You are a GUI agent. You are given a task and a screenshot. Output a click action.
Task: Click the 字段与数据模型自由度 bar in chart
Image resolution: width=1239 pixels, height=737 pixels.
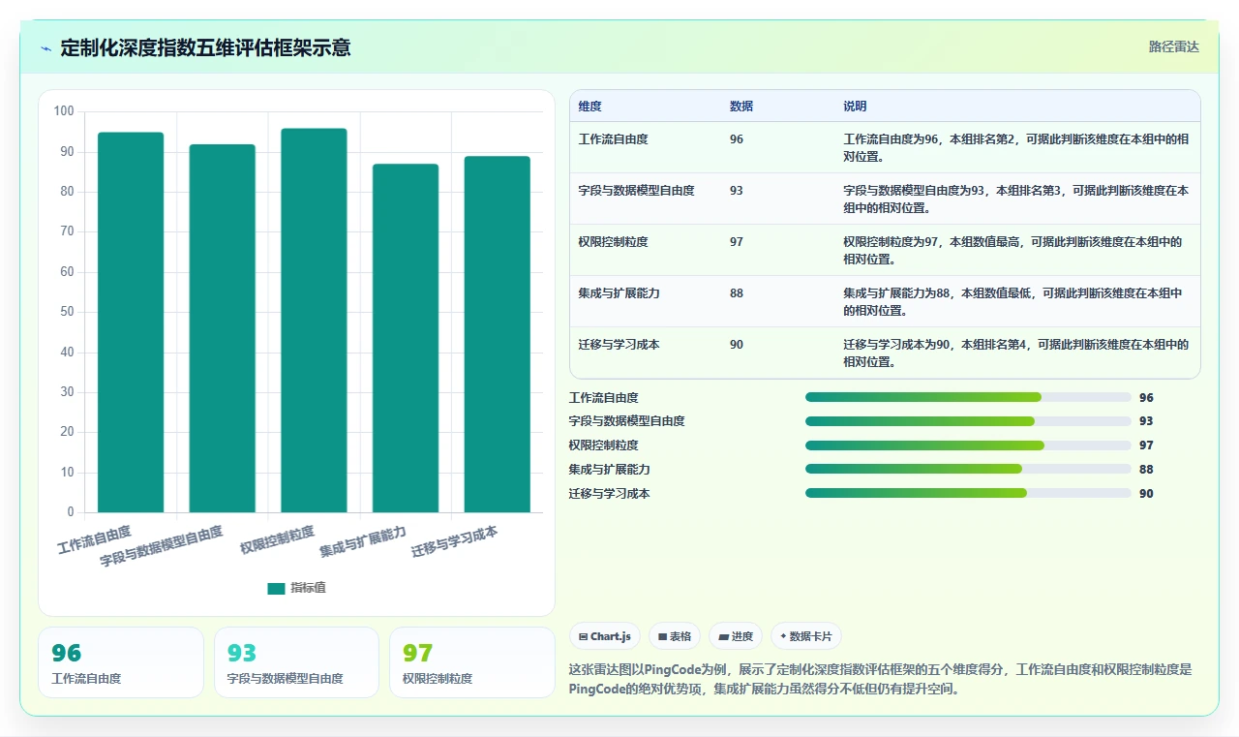pyautogui.click(x=222, y=328)
